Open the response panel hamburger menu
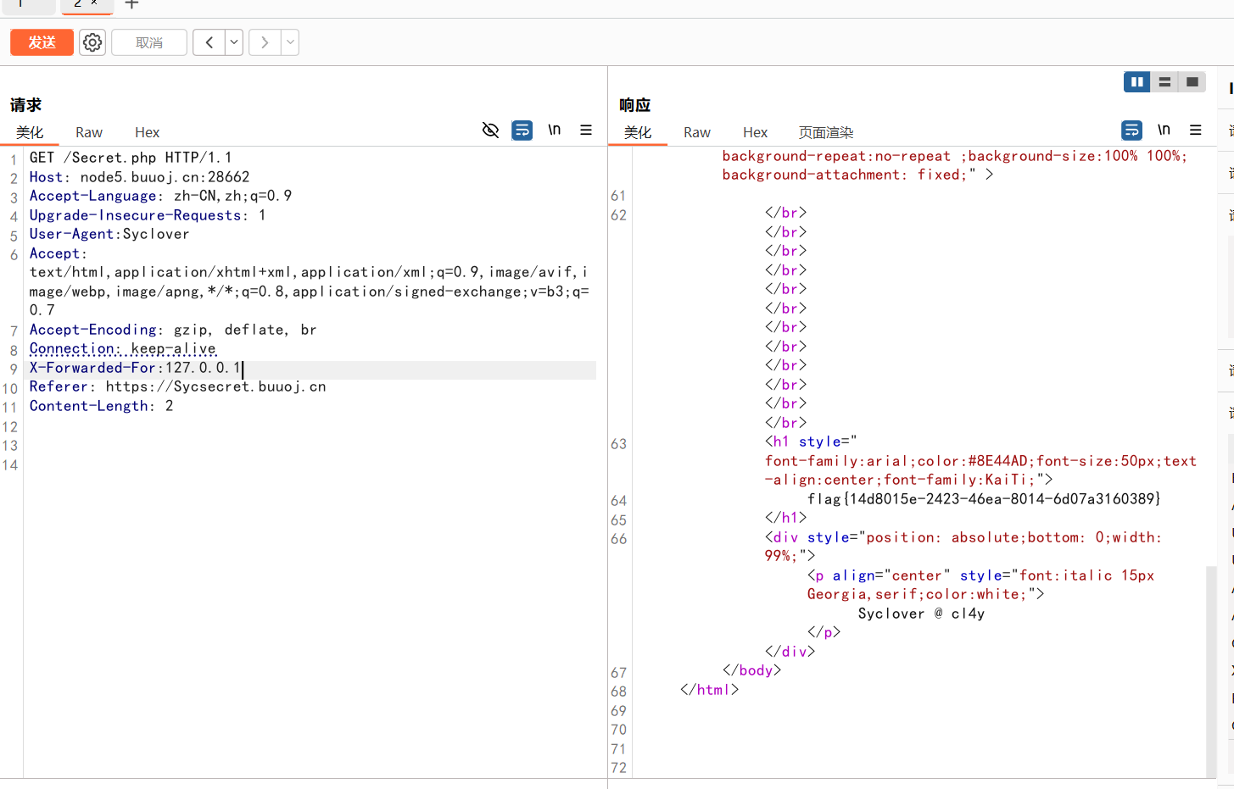This screenshot has width=1234, height=789. pos(1196,130)
